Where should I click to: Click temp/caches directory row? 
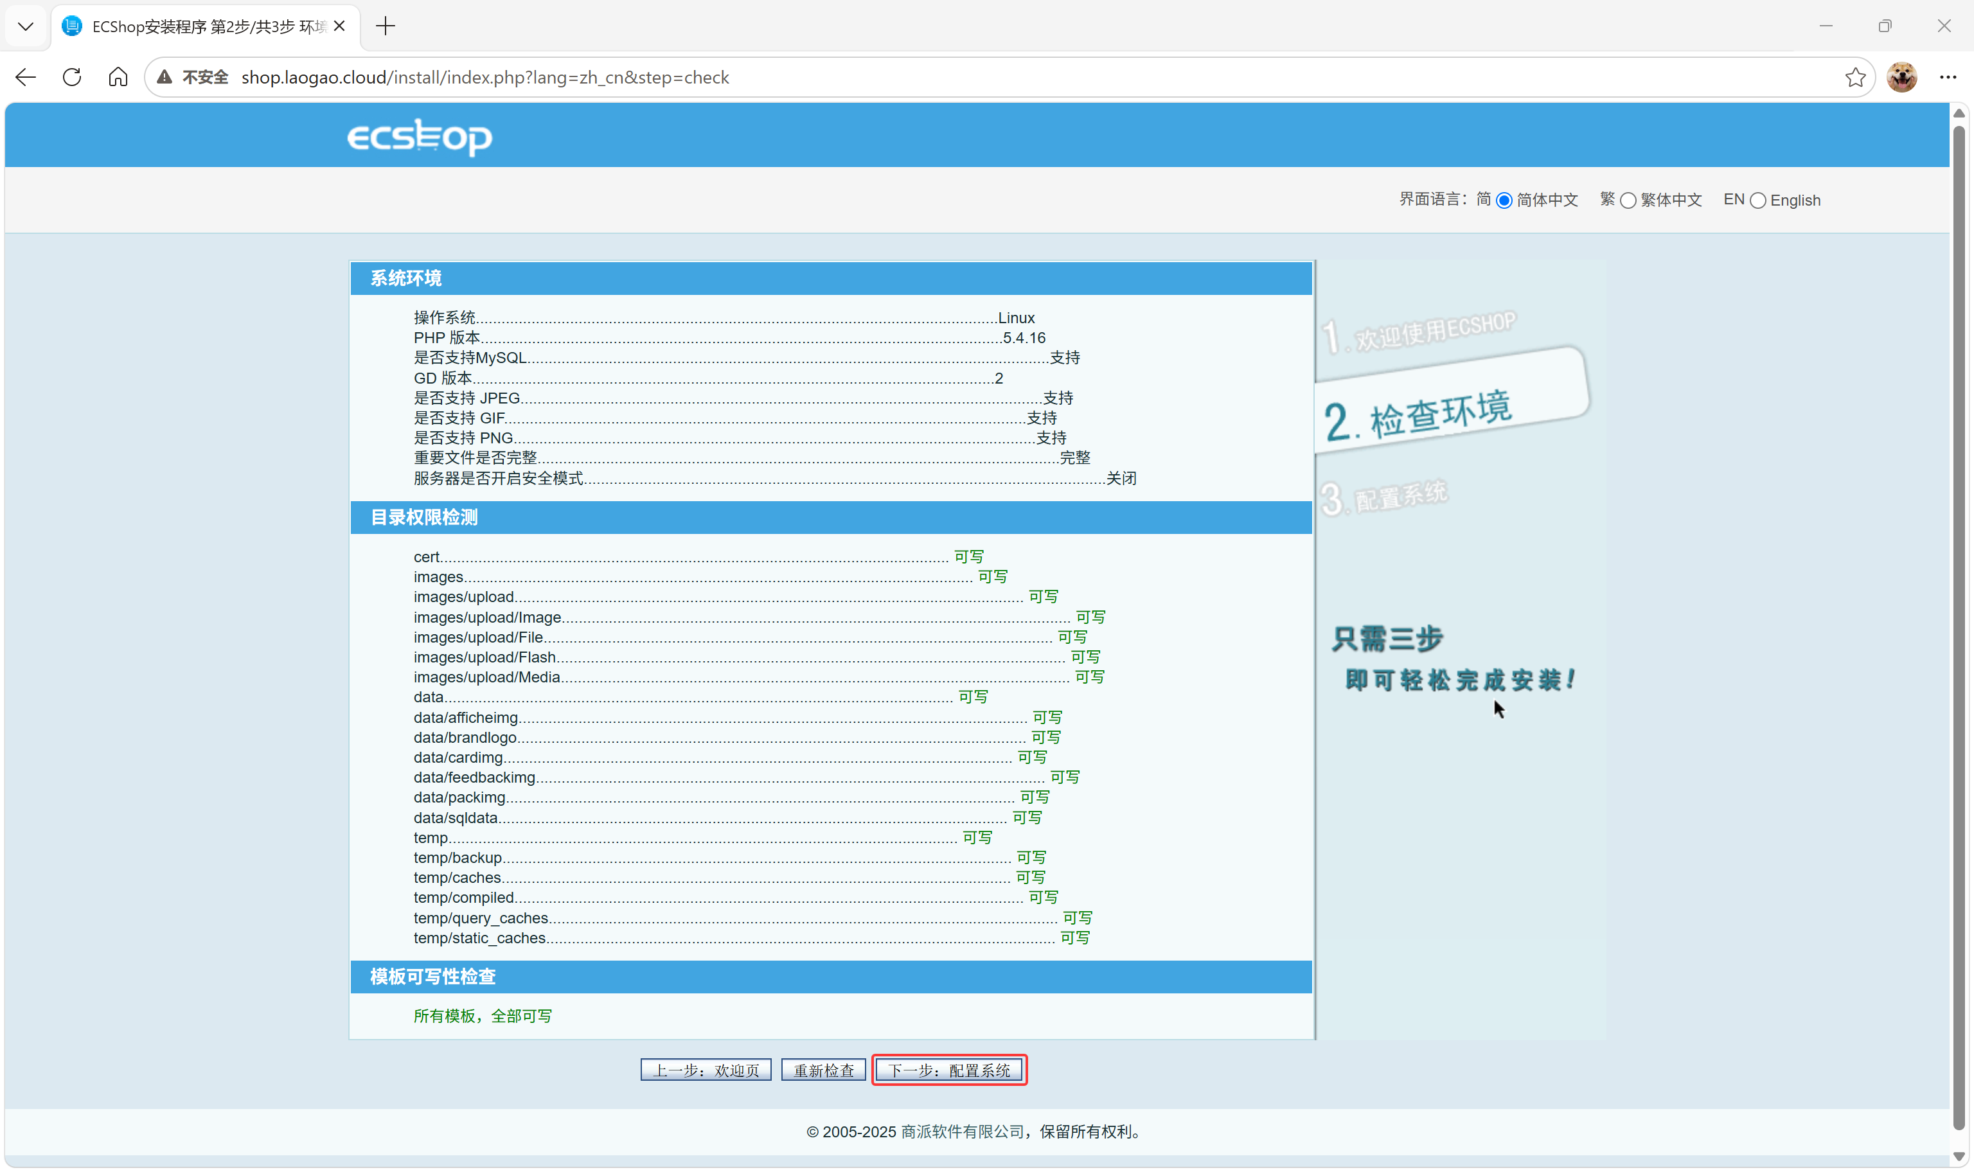click(x=729, y=878)
